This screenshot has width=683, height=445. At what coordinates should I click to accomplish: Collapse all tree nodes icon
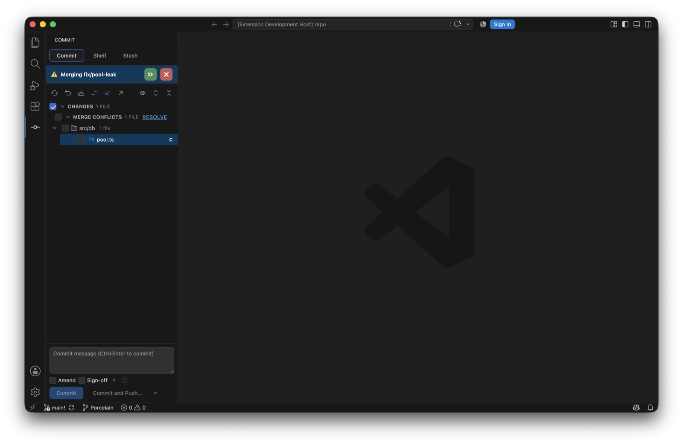pyautogui.click(x=169, y=93)
